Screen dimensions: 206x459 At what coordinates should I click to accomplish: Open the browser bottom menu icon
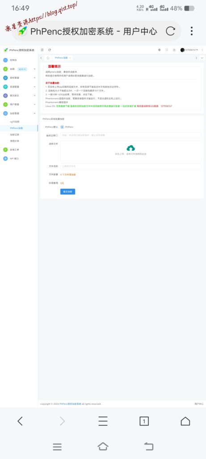pyautogui.click(x=103, y=421)
